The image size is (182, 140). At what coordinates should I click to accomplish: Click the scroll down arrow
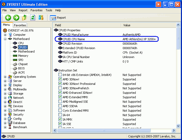178,126
